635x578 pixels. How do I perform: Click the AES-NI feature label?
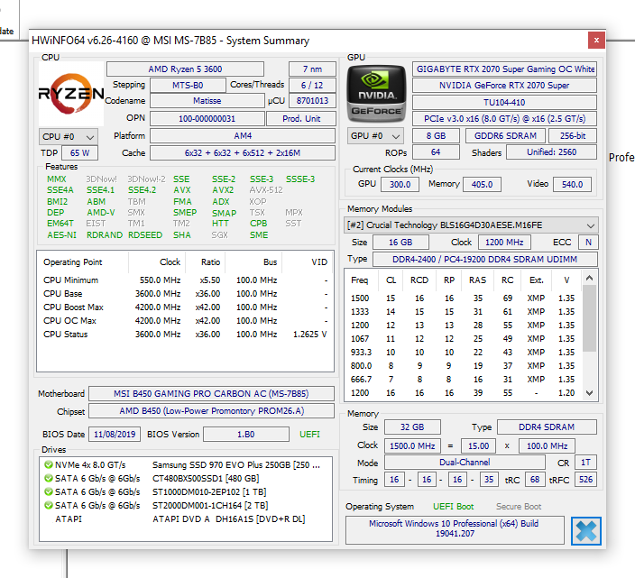pyautogui.click(x=61, y=234)
